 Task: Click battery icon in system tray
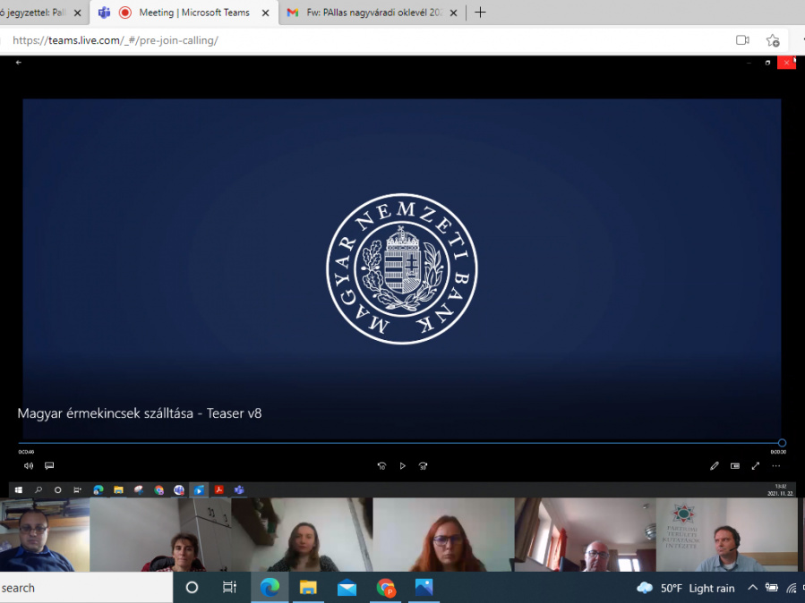pyautogui.click(x=772, y=588)
